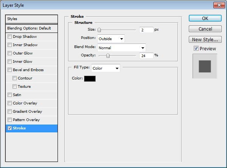
Task: Select the Outer Glow label
Action: coord(23,53)
